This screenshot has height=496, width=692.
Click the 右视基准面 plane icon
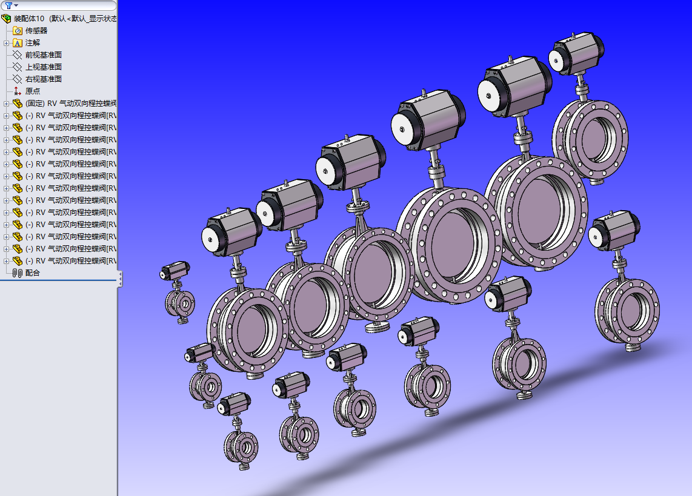(x=18, y=79)
